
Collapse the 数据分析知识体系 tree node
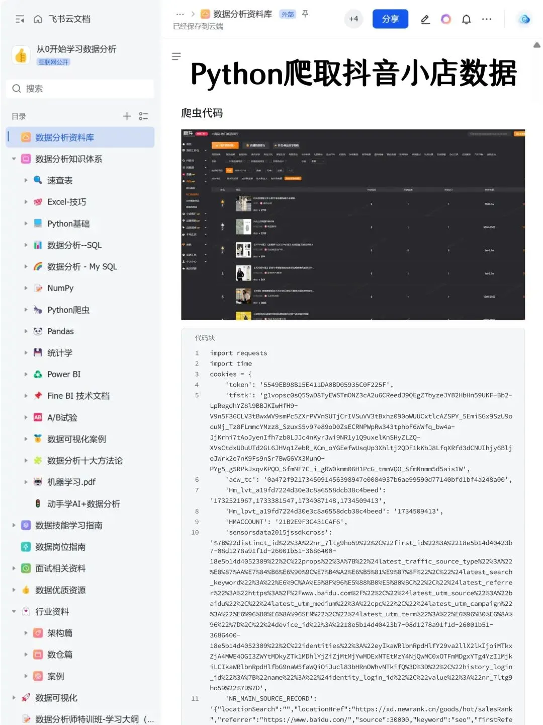(14, 159)
